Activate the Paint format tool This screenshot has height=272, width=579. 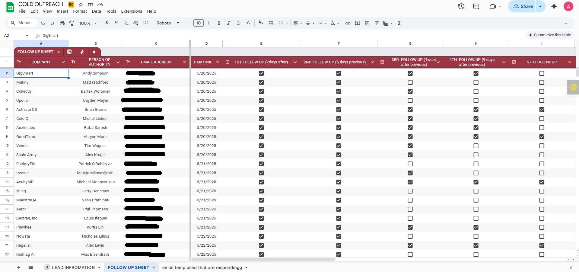[x=72, y=23]
